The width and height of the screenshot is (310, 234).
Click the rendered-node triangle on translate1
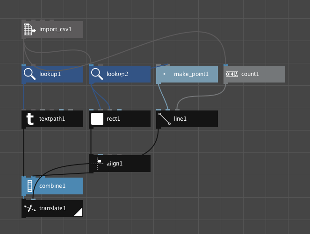point(79,212)
